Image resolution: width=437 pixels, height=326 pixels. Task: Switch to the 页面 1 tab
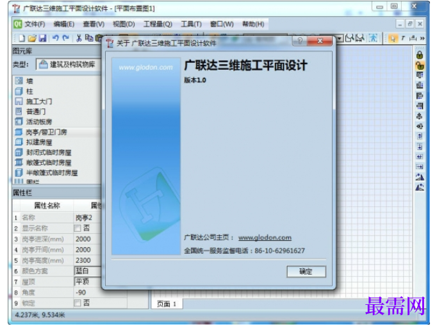click(167, 304)
